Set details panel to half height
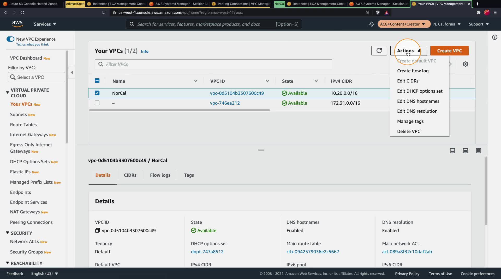Image resolution: width=501 pixels, height=279 pixels. pos(465,151)
